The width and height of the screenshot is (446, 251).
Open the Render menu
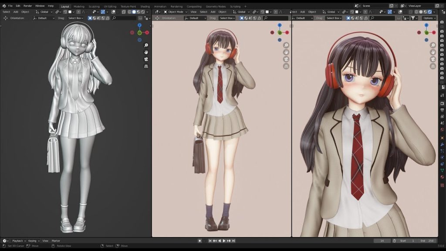coord(27,6)
